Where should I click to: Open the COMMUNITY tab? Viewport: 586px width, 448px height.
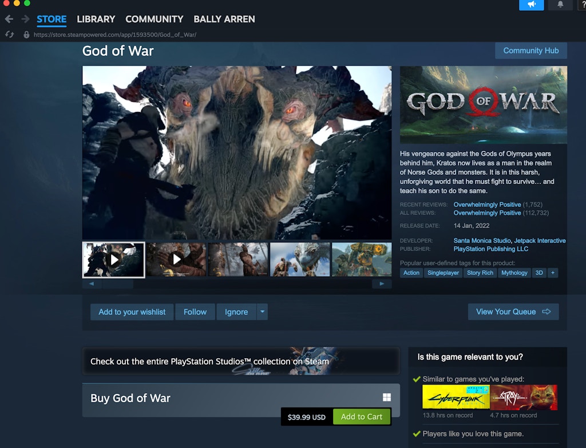[x=155, y=19]
